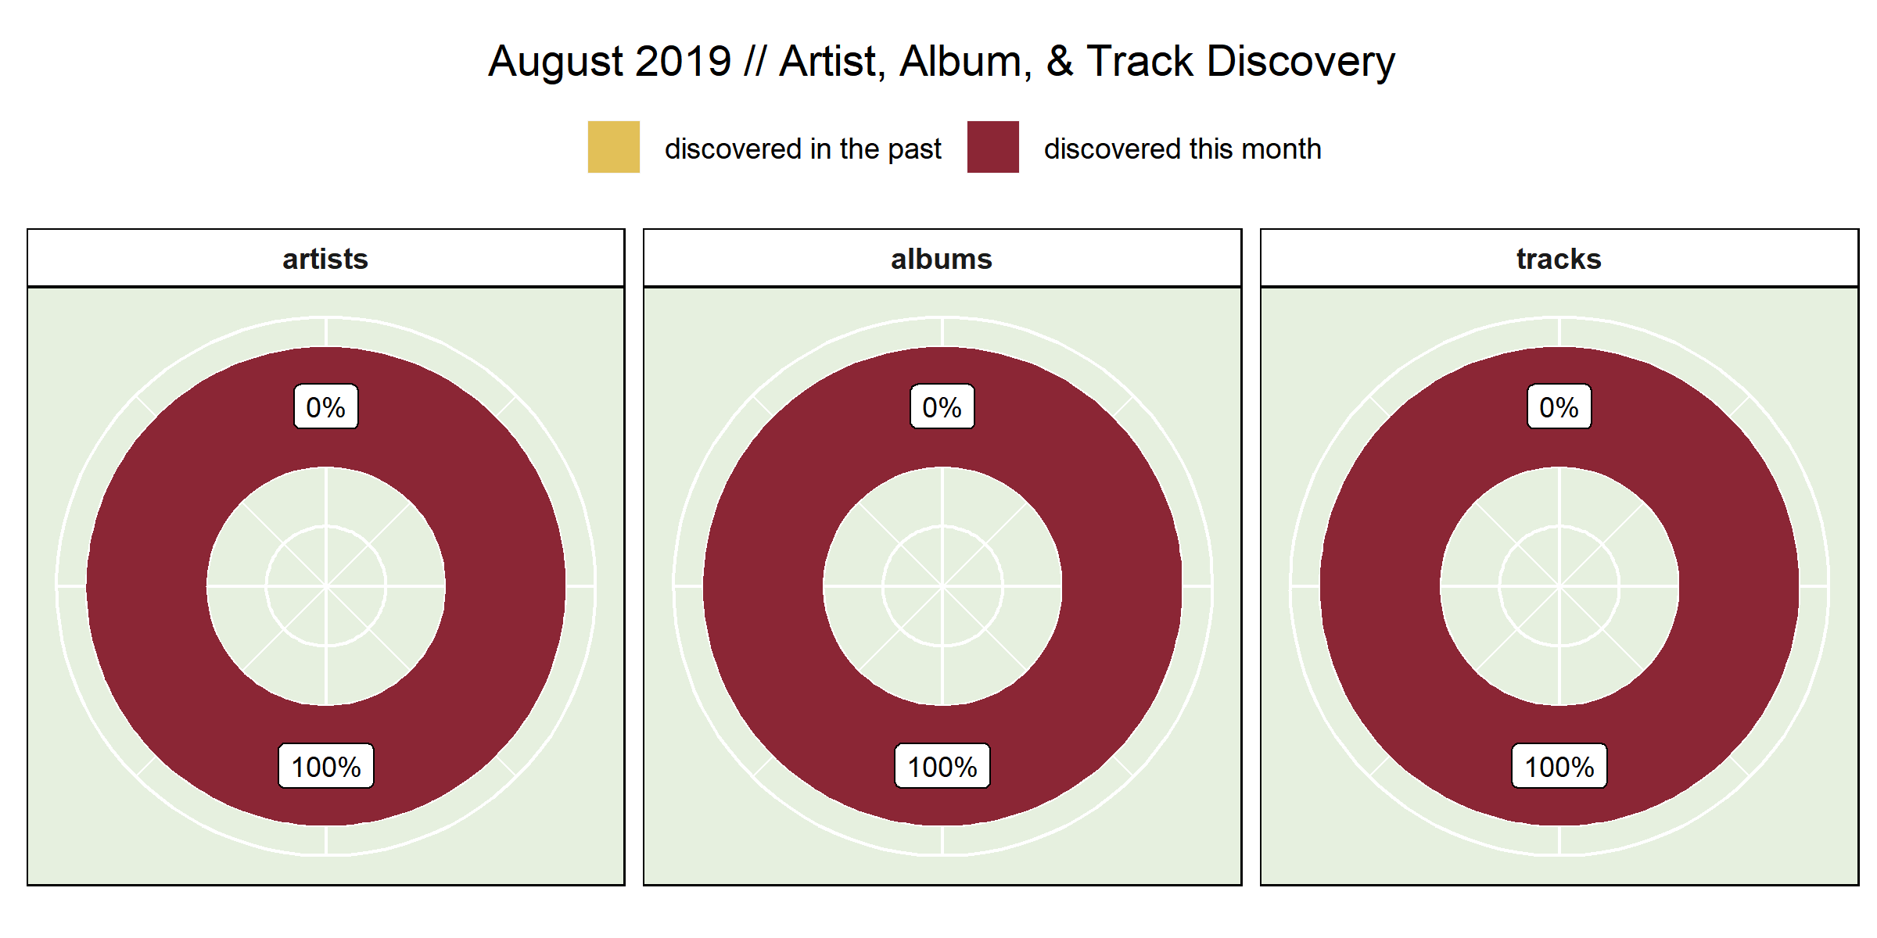Click the 100% label in artists chart
This screenshot has width=1877, height=938.
coord(325,767)
